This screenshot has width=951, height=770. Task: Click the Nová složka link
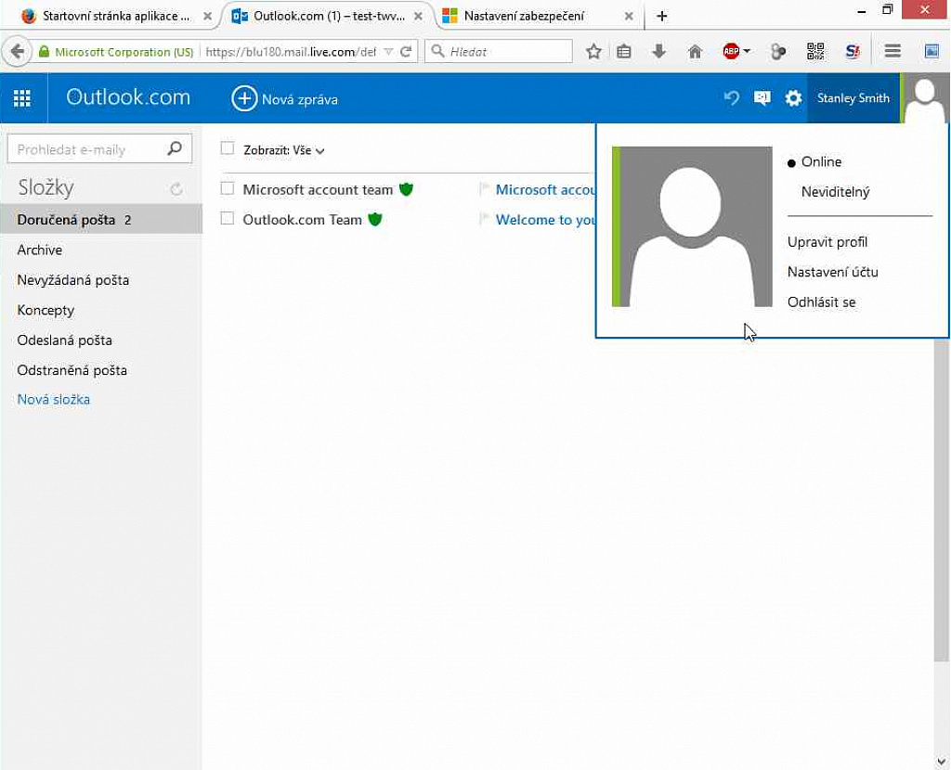click(x=53, y=400)
